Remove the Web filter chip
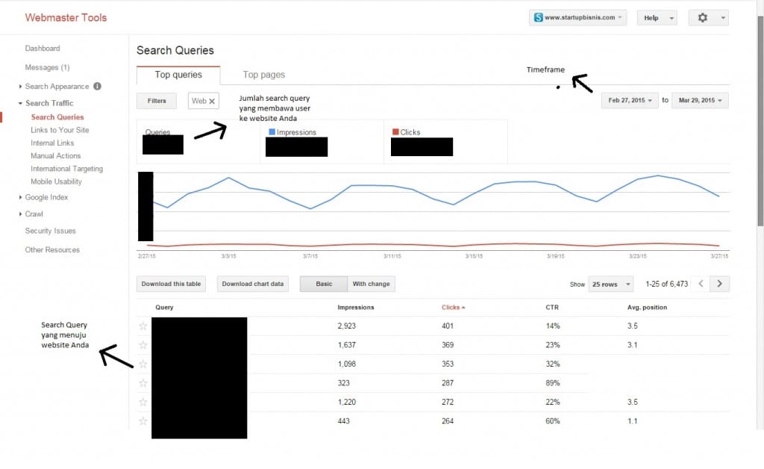This screenshot has height=469, width=764. 212,101
